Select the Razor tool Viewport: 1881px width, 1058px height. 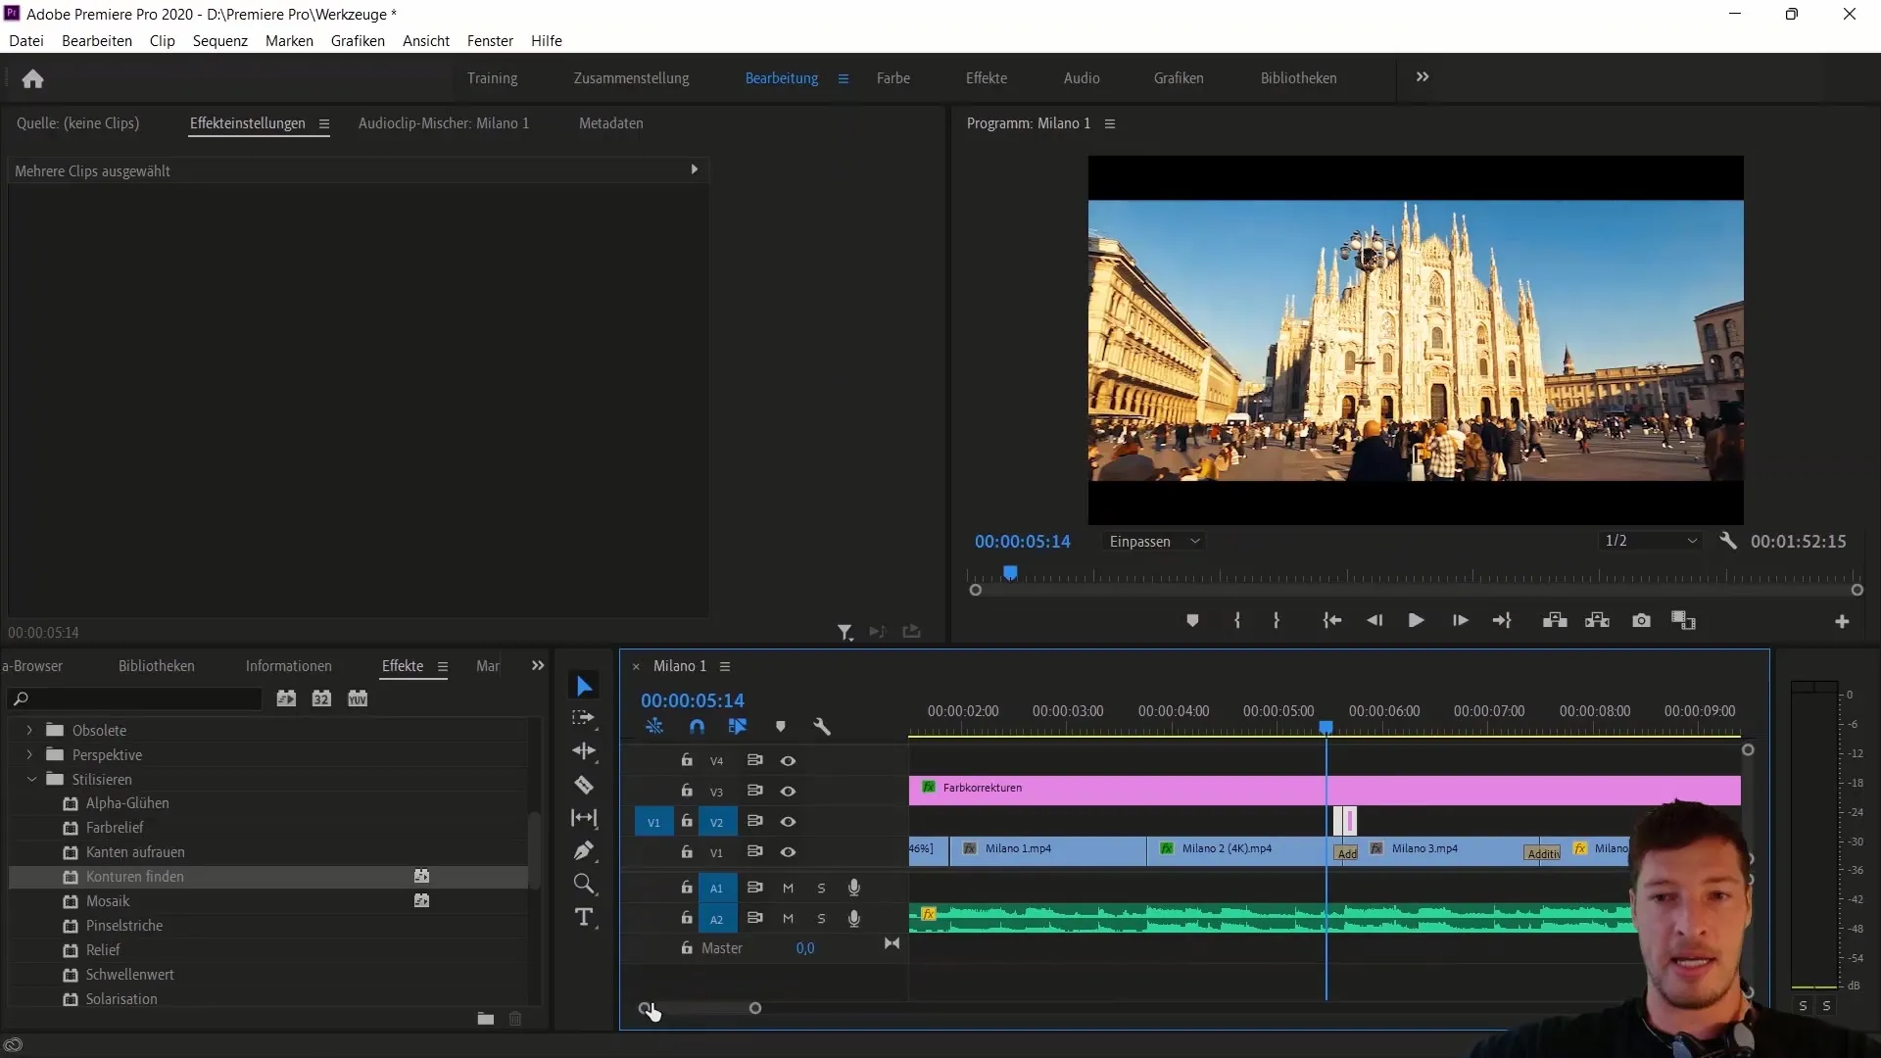pos(584,785)
